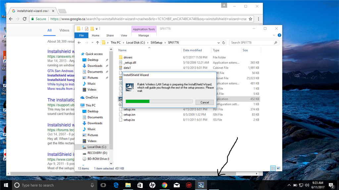Click the search magnifier icon in Explorer

275,43
